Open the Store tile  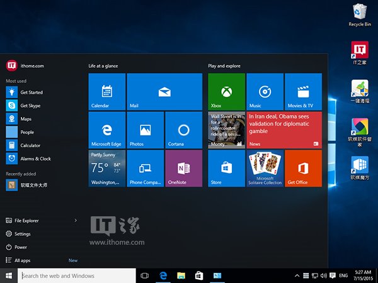[226, 168]
